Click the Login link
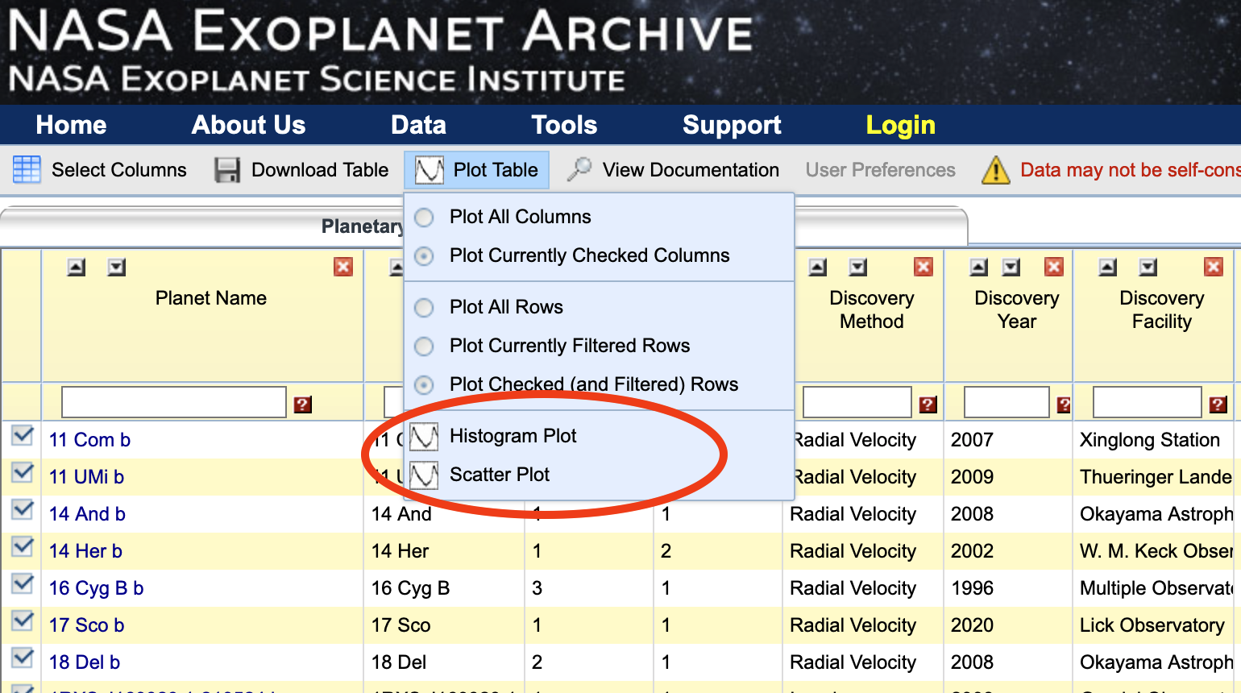The height and width of the screenshot is (693, 1241). point(900,126)
